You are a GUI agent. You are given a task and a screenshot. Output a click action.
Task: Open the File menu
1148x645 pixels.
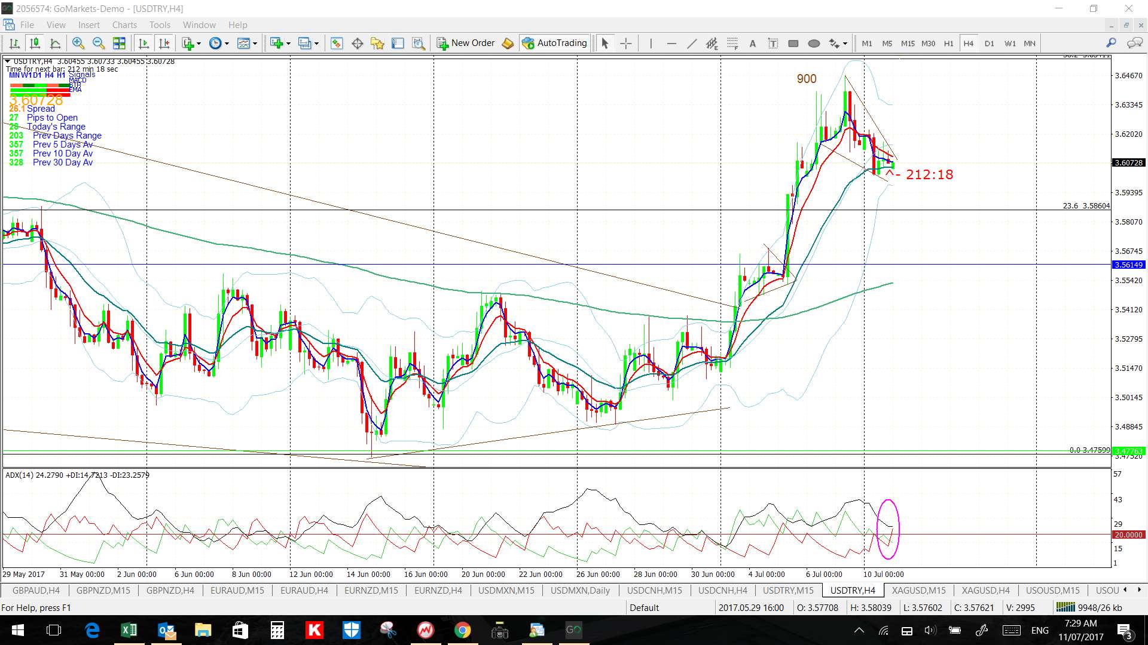click(x=27, y=24)
